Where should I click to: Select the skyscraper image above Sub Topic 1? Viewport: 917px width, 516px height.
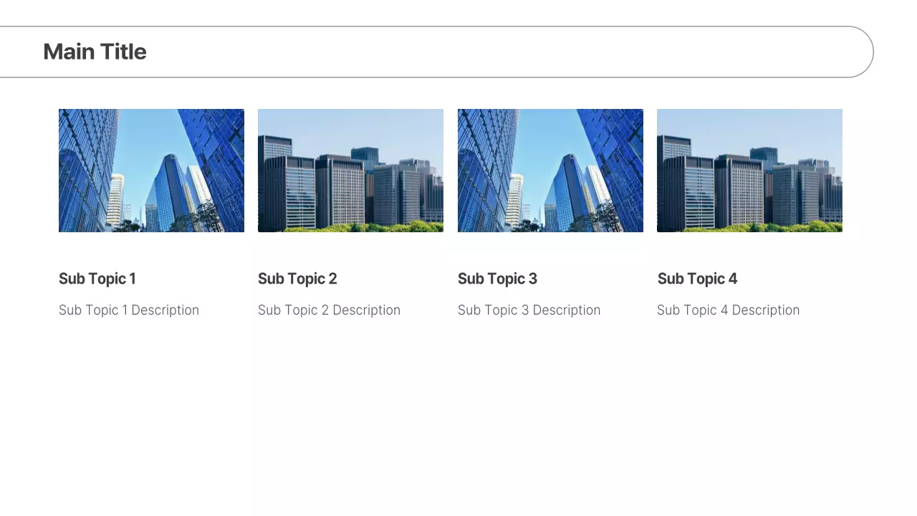151,171
